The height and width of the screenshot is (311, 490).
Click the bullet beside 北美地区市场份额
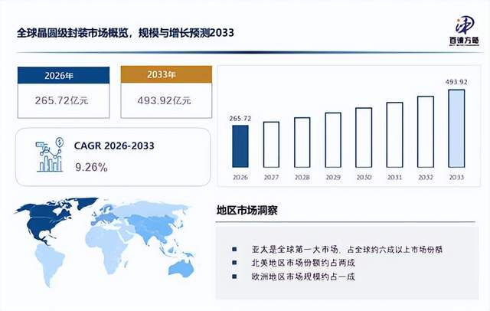234,263
